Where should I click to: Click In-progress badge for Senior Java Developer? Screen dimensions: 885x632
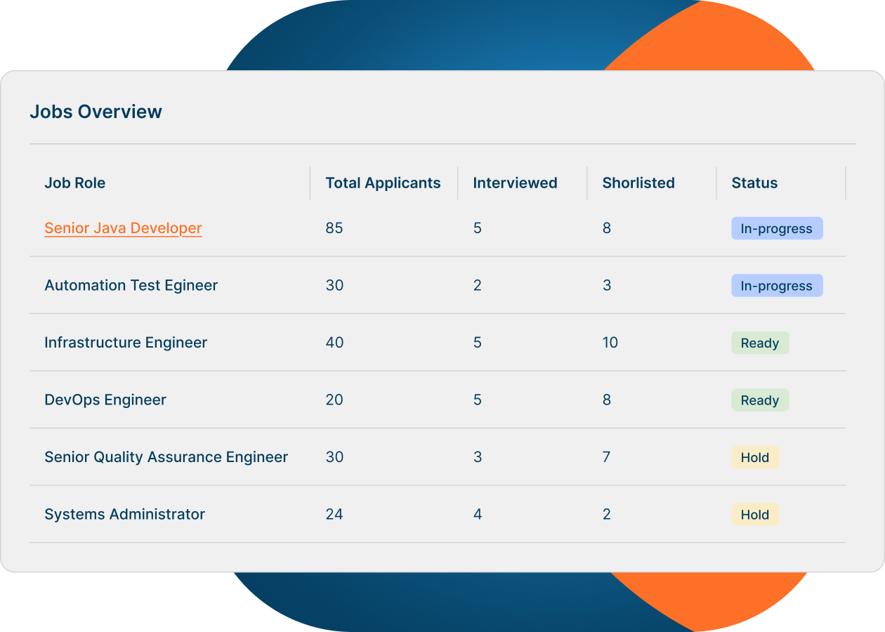pyautogui.click(x=777, y=228)
